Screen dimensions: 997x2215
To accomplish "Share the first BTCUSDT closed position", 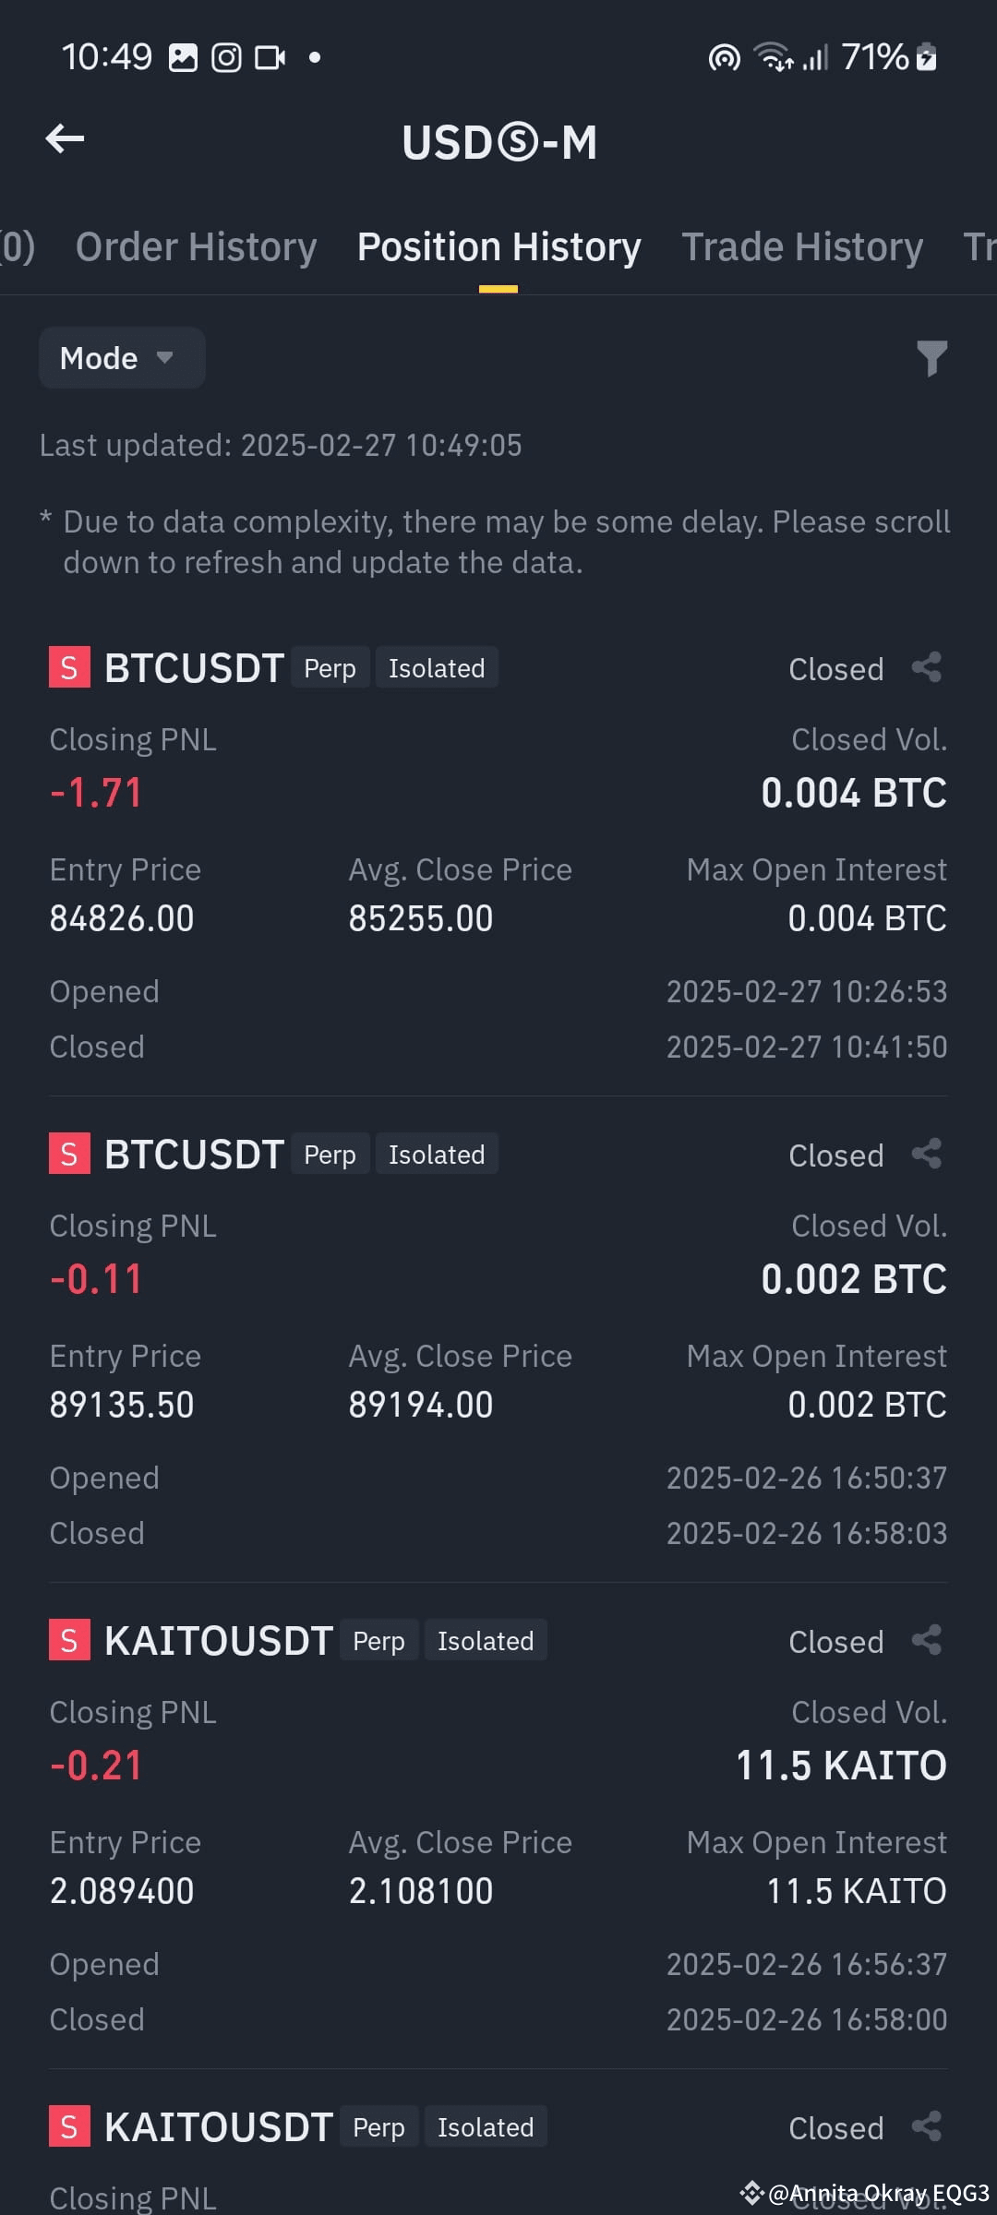I will (x=927, y=667).
